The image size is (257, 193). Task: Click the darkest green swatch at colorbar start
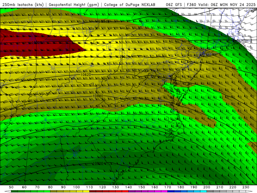coord(14,191)
